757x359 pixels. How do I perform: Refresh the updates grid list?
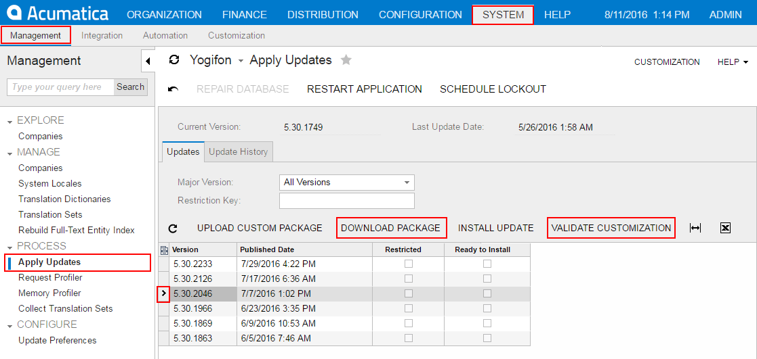pyautogui.click(x=173, y=229)
